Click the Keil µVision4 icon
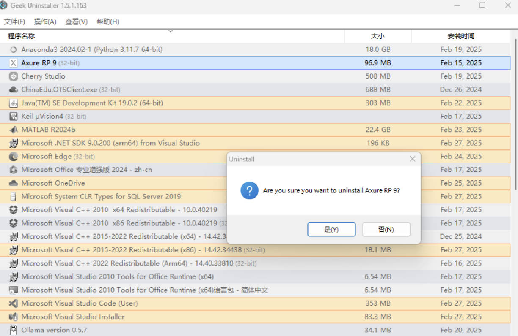The height and width of the screenshot is (336, 518). click(x=14, y=117)
